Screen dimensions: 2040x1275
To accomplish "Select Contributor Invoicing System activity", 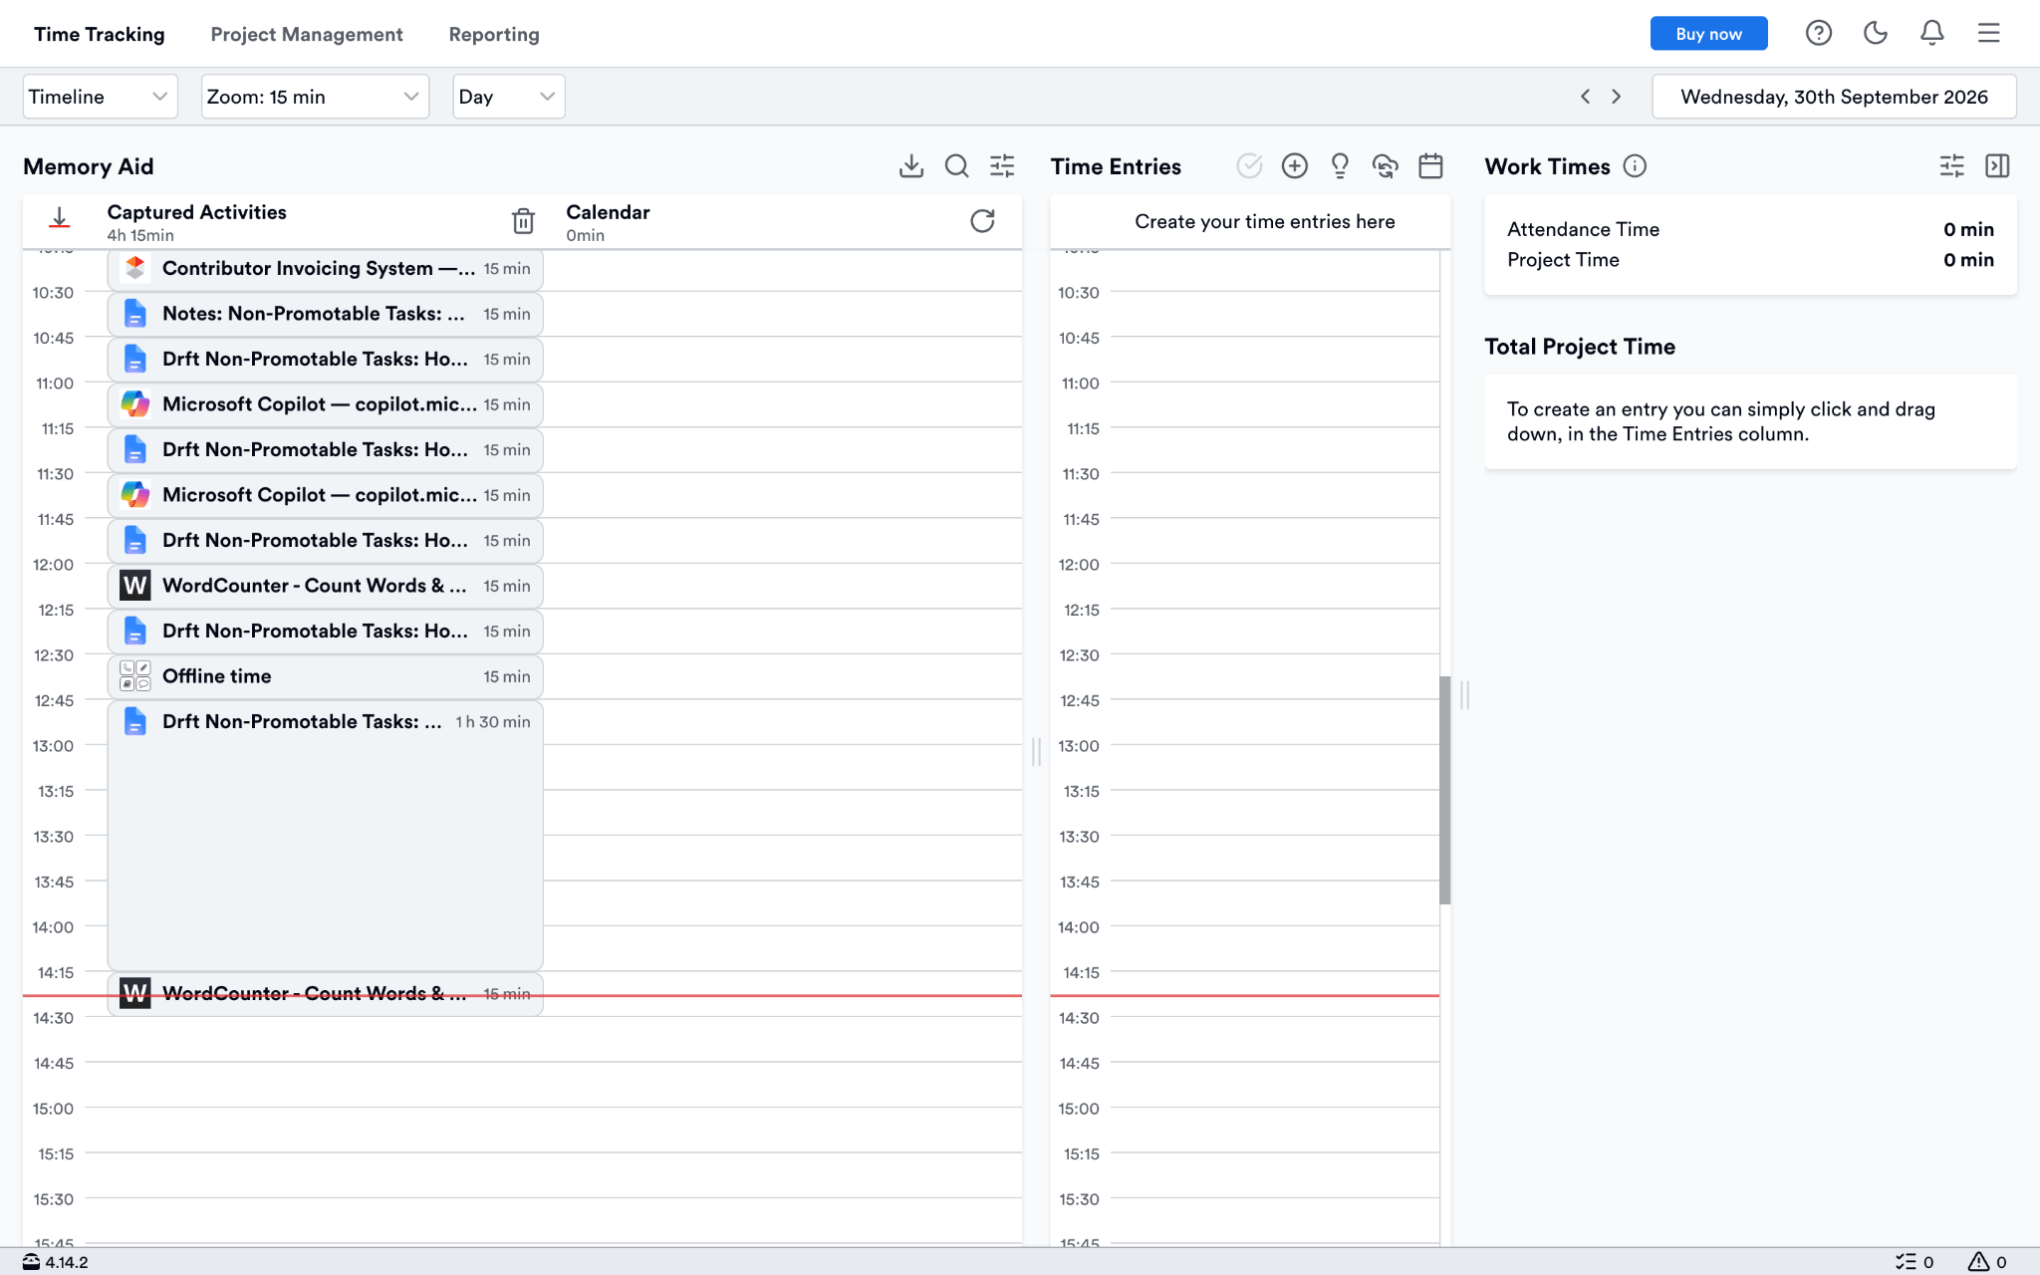I will tap(325, 268).
